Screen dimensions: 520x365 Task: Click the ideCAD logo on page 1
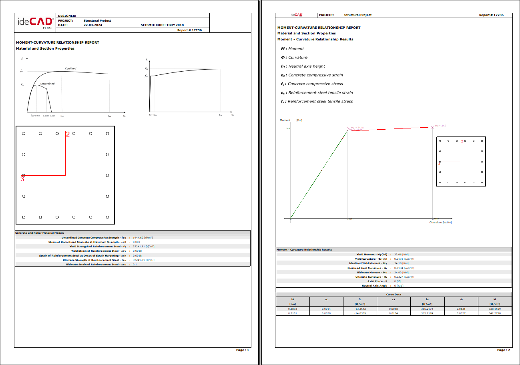[x=35, y=23]
